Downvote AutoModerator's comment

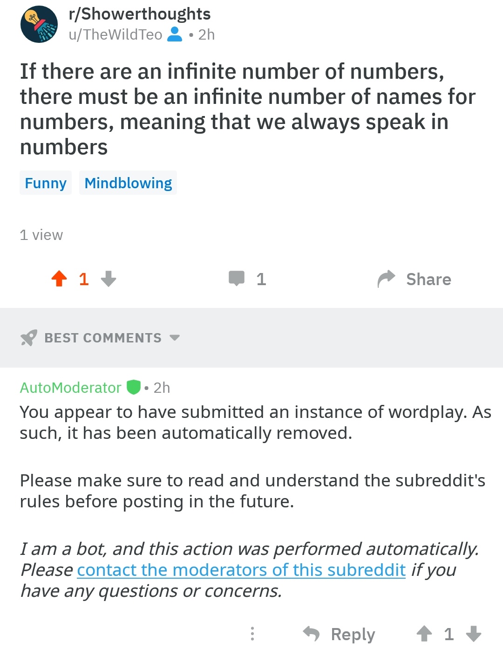point(473,634)
